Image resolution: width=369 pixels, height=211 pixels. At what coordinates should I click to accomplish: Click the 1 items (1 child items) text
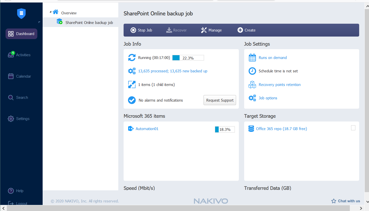pos(156,85)
